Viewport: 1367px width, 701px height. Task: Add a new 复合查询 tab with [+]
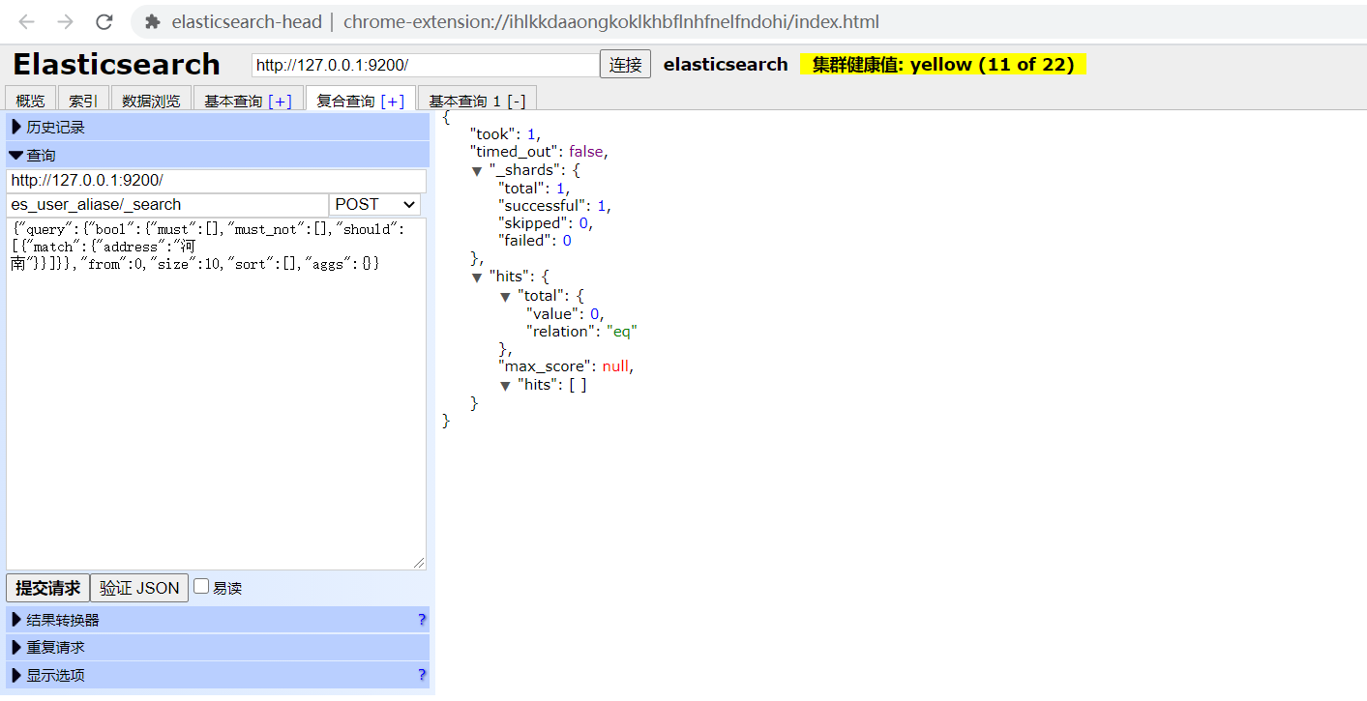click(x=393, y=101)
